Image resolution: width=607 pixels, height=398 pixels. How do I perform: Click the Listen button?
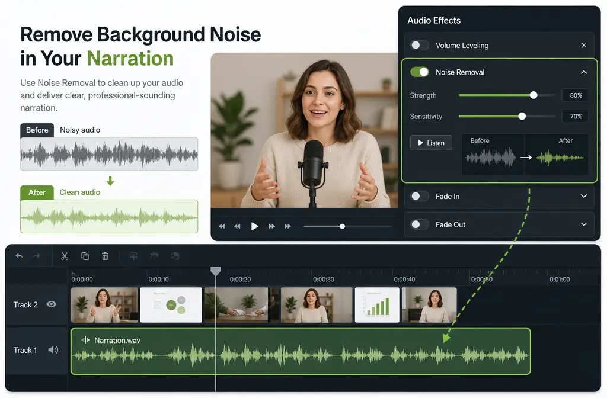(431, 143)
